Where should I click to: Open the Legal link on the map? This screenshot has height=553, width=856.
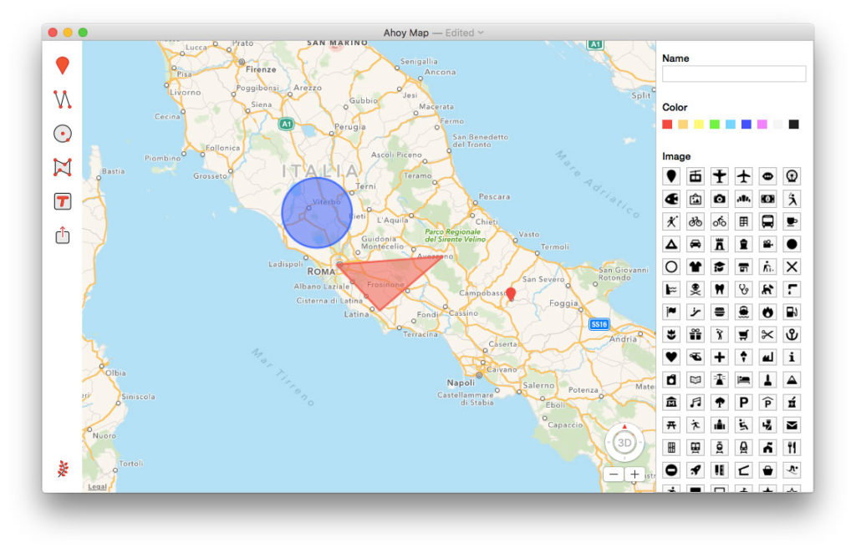point(97,486)
